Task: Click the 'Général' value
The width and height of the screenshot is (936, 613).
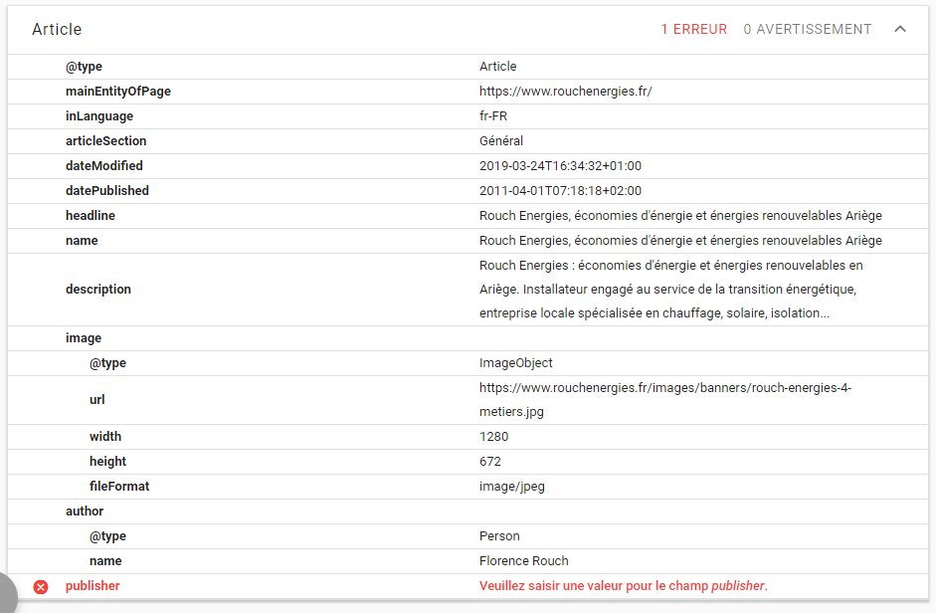Action: [501, 141]
